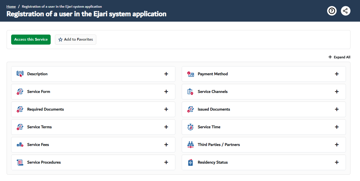
Task: Click the star icon in Add to Favorites
Action: coord(60,40)
